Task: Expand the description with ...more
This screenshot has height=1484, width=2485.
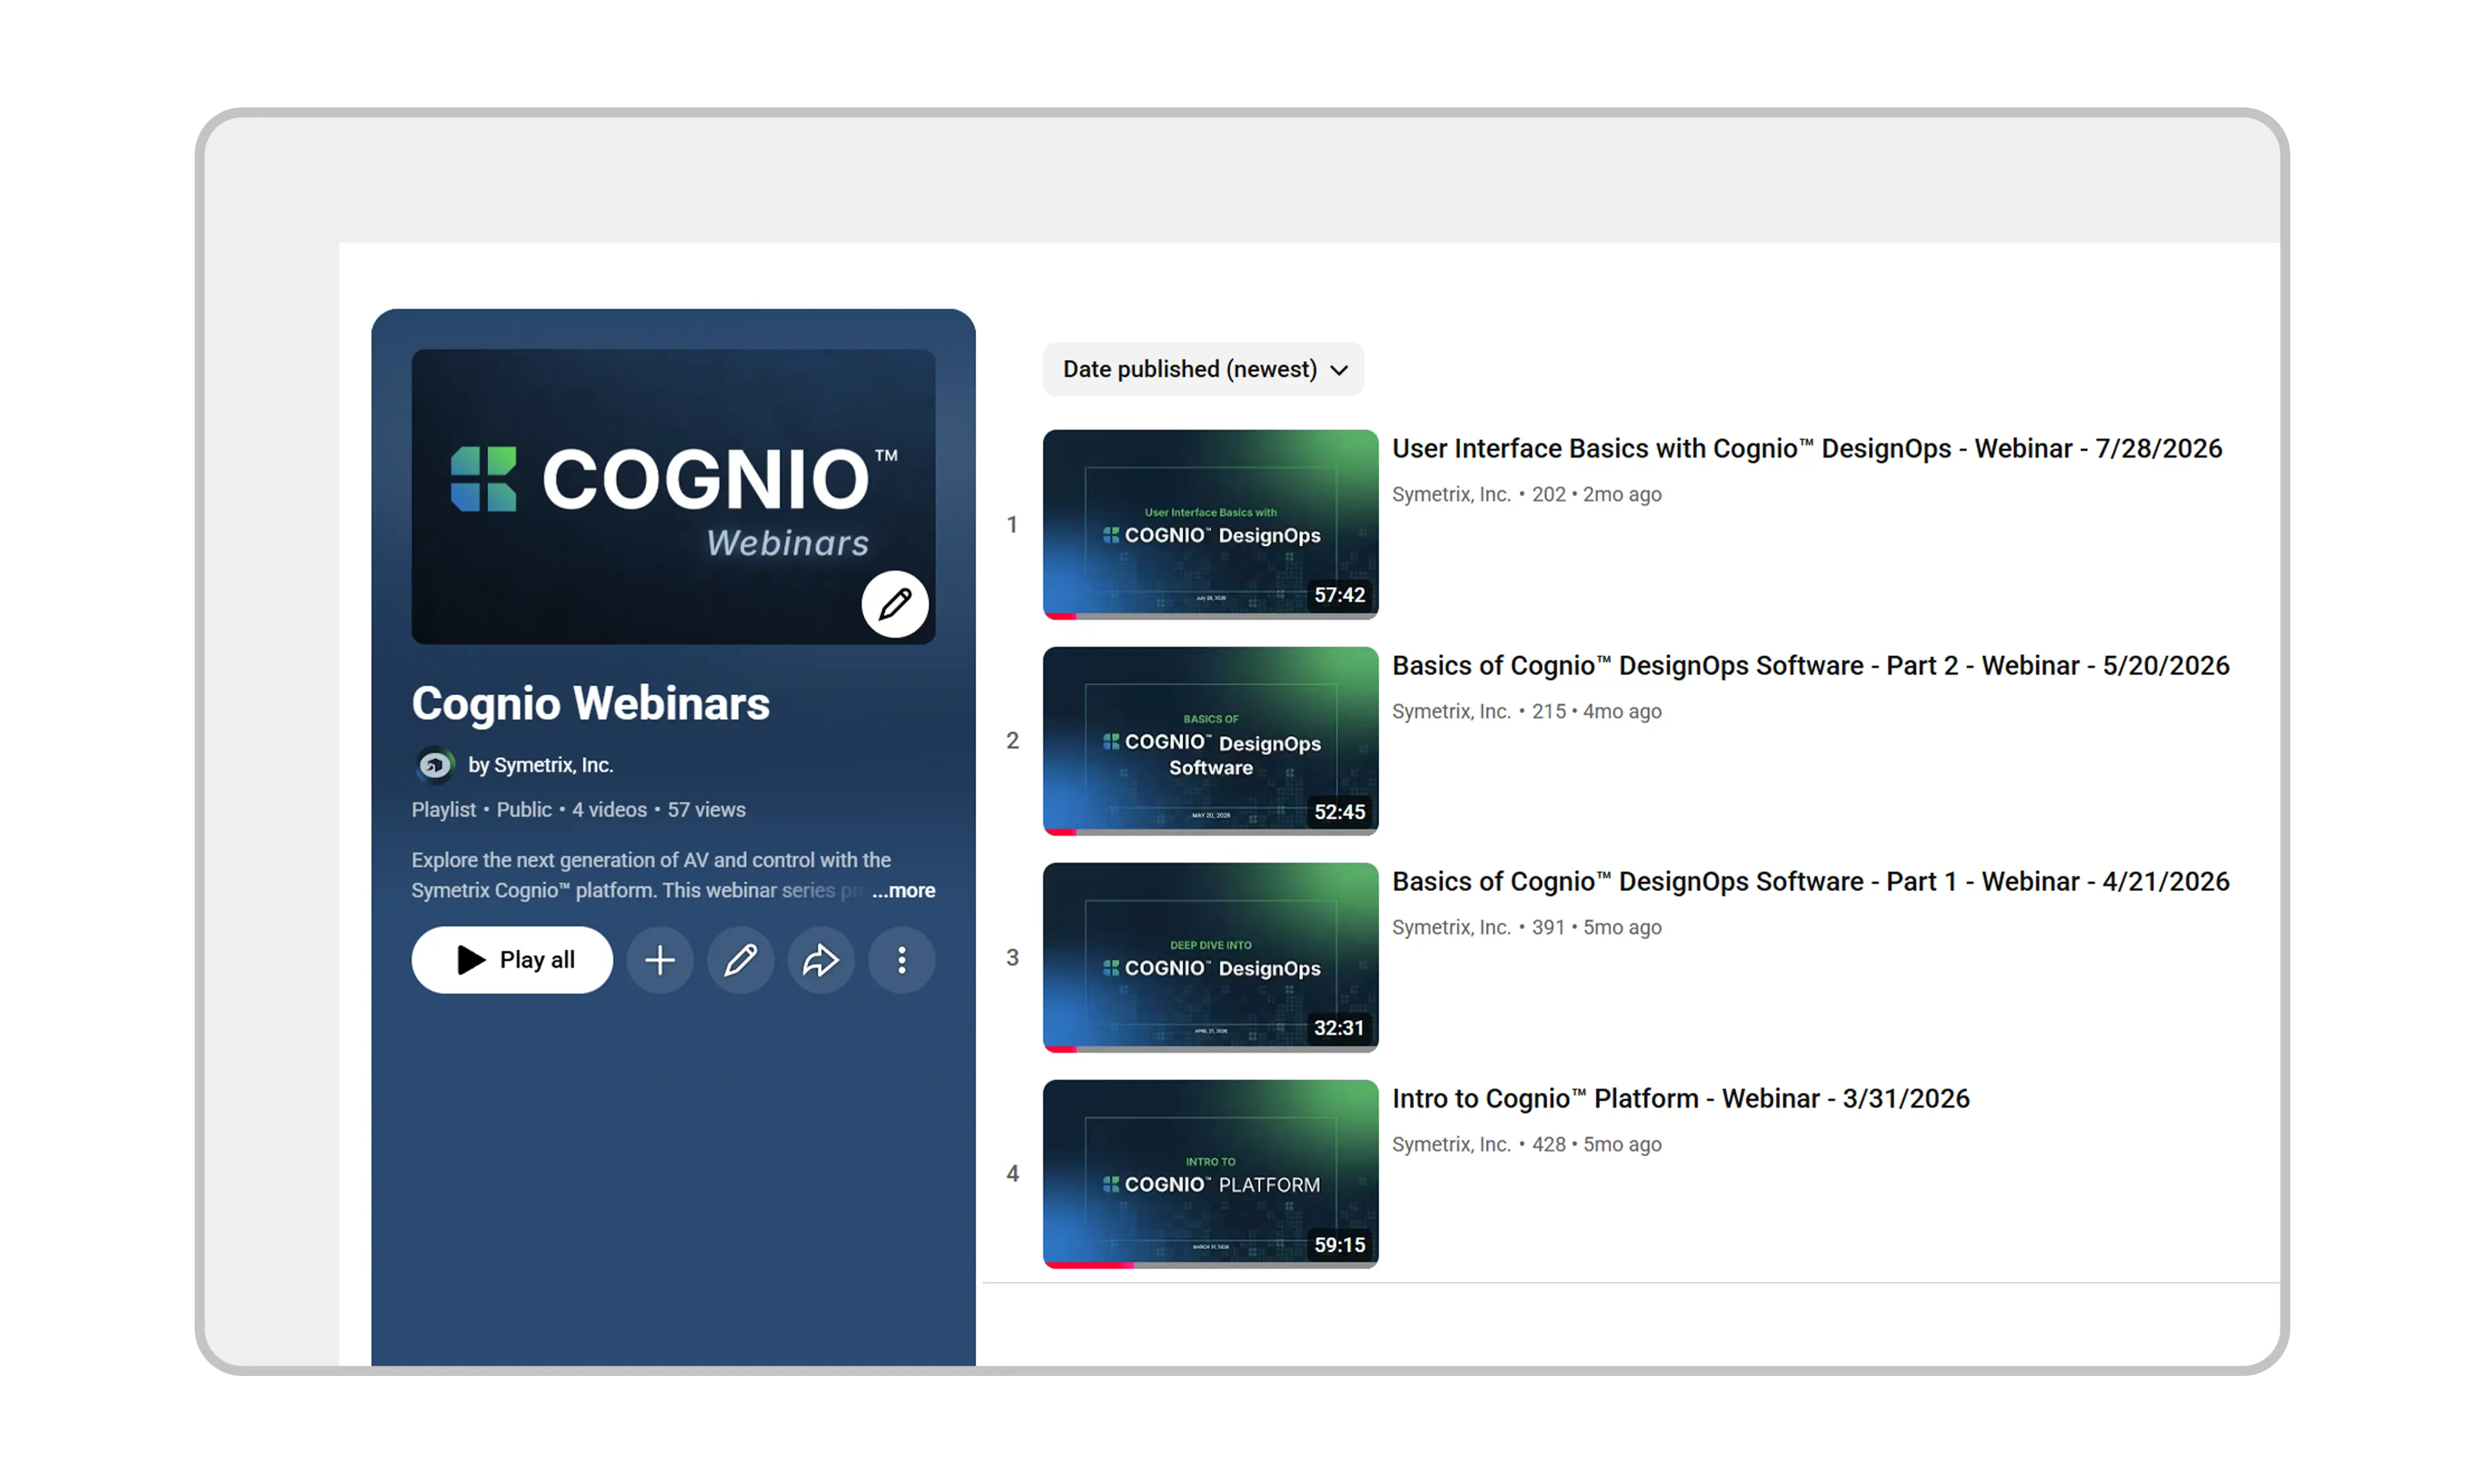Action: coord(903,890)
